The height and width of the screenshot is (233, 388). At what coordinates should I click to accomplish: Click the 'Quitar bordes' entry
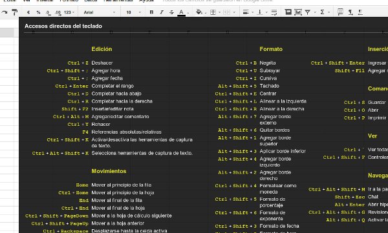pyautogui.click(x=275, y=130)
